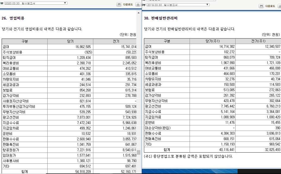Click the value 1,209,434
281x174 pixels.
[x=84, y=58]
